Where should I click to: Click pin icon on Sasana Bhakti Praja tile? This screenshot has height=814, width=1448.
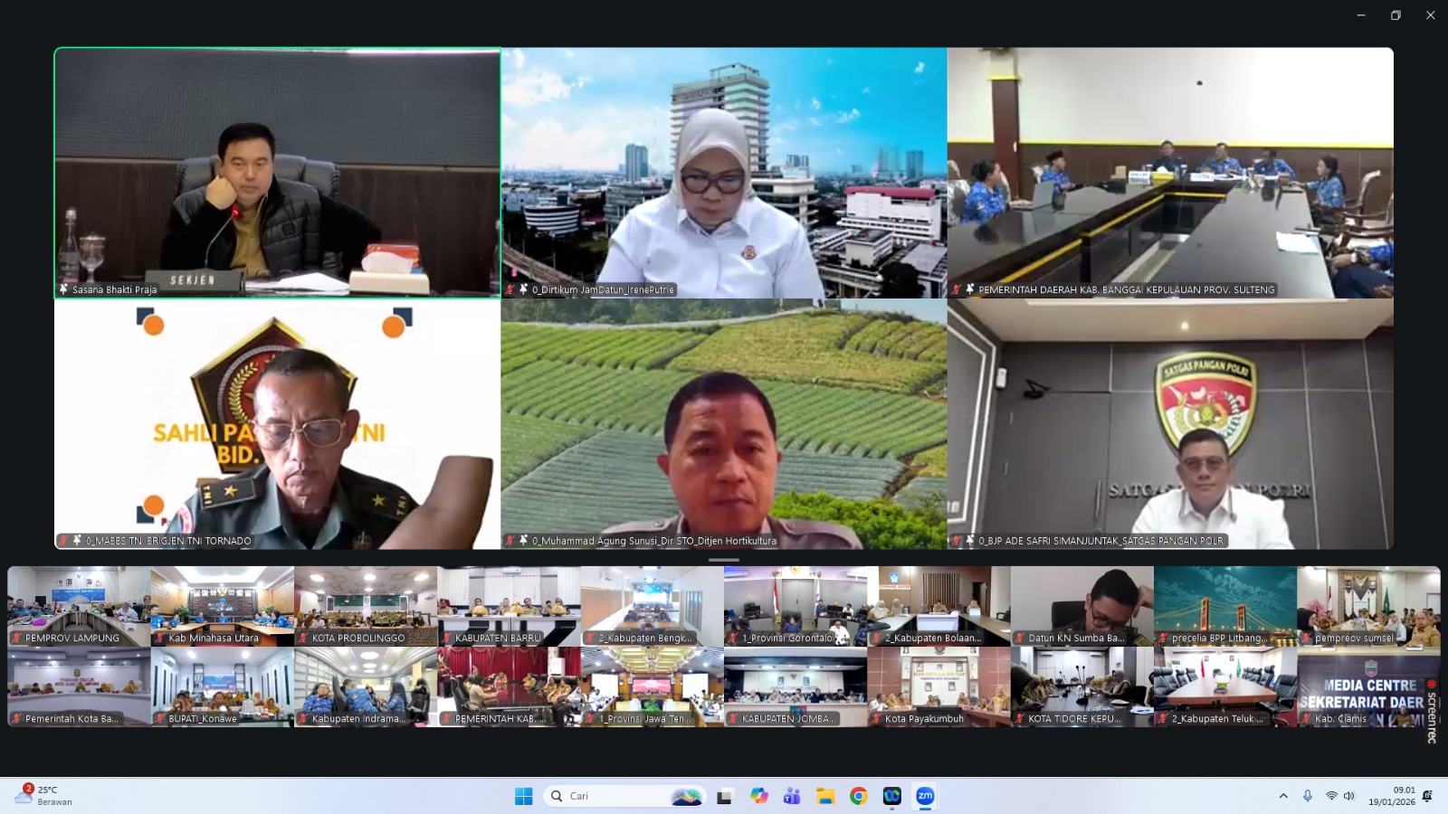(63, 289)
